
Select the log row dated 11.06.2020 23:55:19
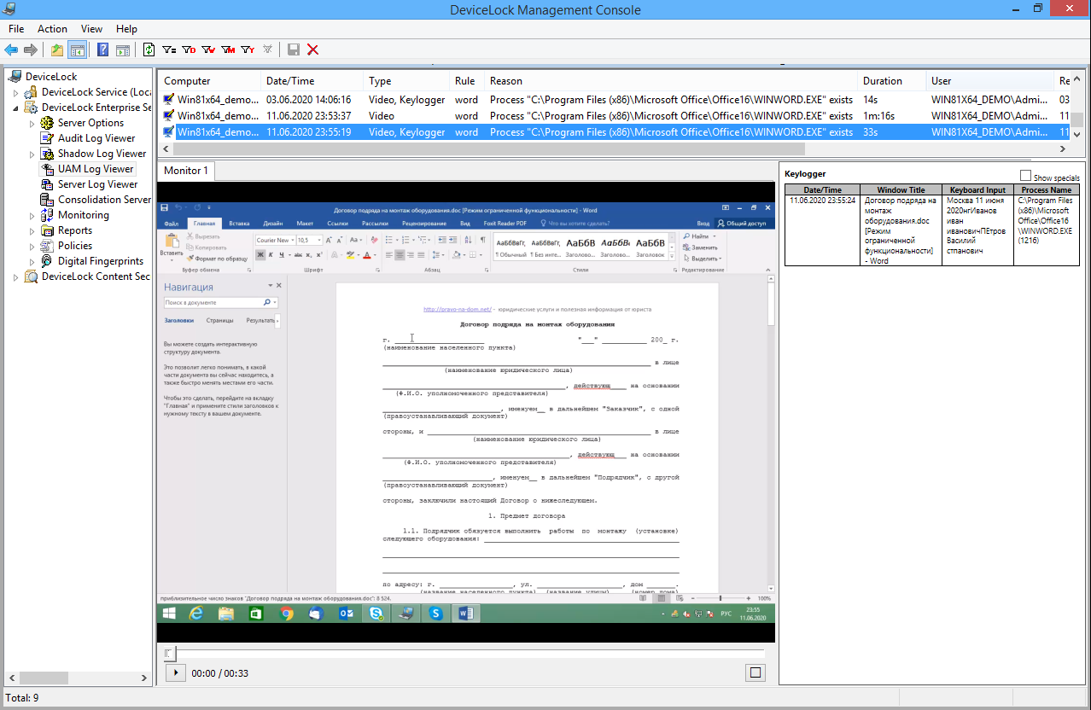pyautogui.click(x=615, y=132)
